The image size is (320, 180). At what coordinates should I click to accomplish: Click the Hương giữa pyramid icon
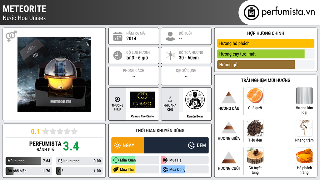pyautogui.click(x=229, y=127)
